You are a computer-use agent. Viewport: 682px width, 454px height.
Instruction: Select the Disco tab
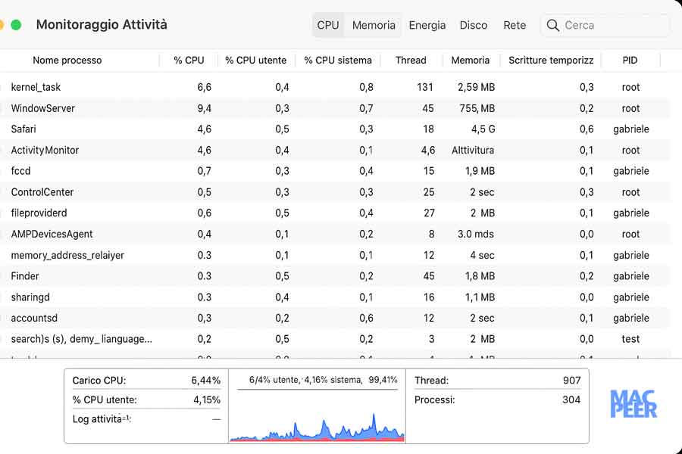point(473,25)
